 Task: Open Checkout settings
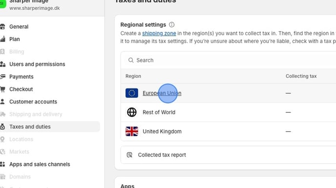[x=21, y=89]
